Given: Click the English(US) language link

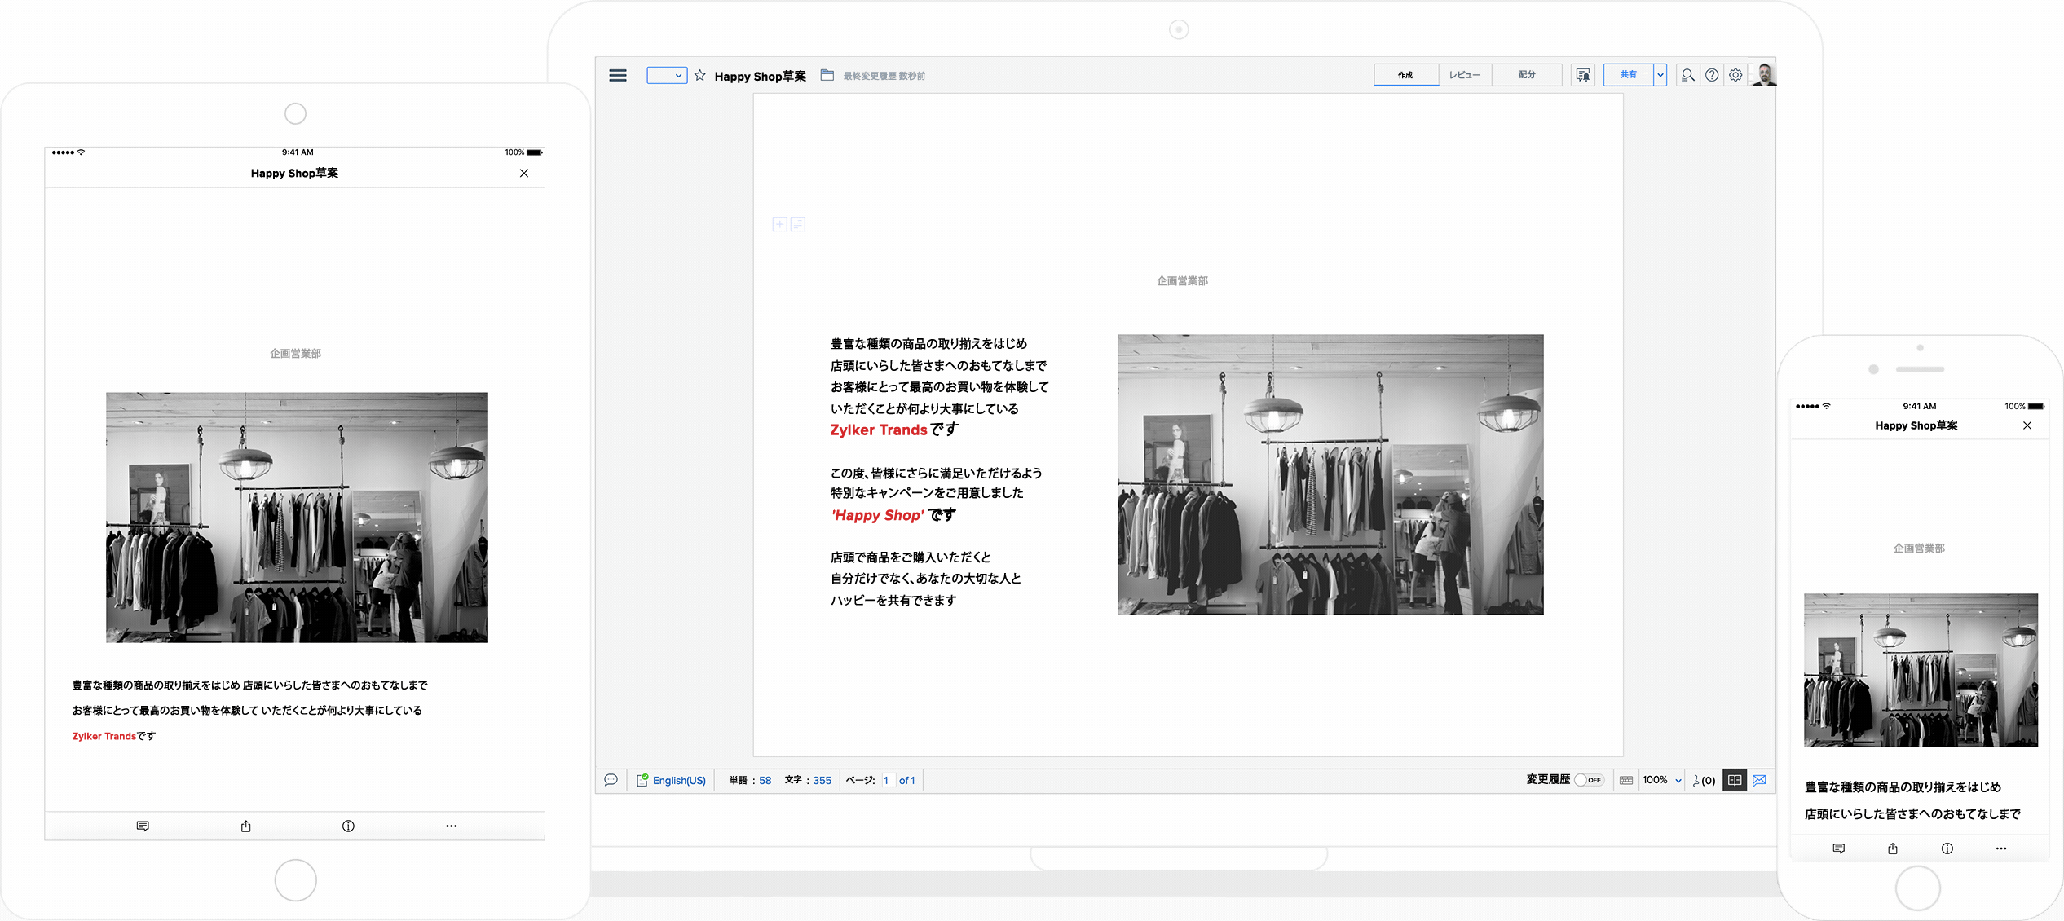Looking at the screenshot, I should (678, 780).
